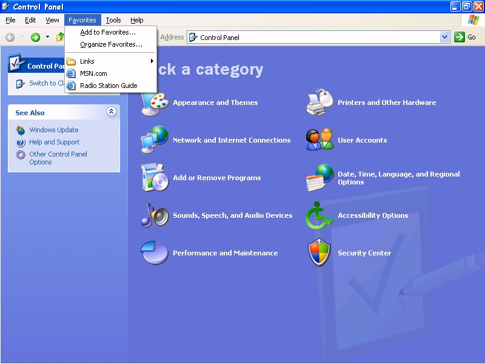Open the Tools menu
Viewport: 485px width, 364px height.
tap(113, 20)
